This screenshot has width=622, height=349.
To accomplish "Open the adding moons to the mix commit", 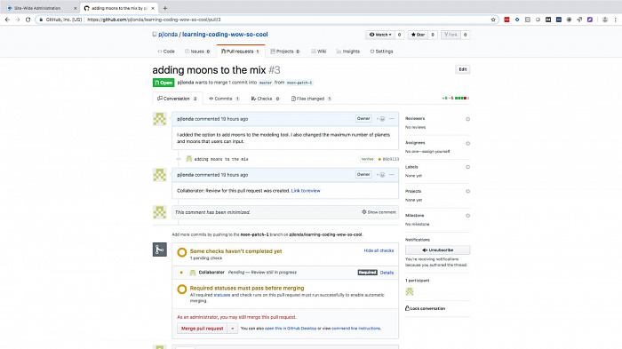I will 221,159.
